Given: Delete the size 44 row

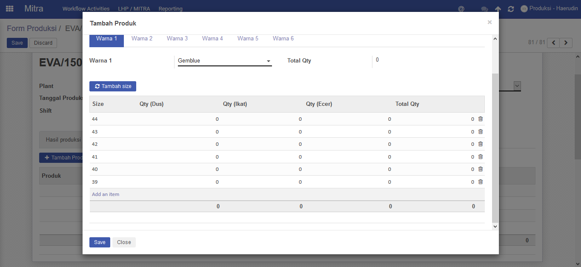Looking at the screenshot, I should click(481, 119).
